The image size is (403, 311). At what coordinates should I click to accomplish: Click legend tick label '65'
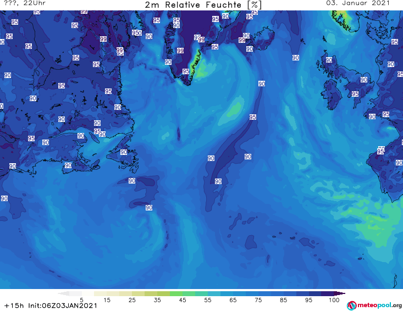pyautogui.click(x=233, y=299)
